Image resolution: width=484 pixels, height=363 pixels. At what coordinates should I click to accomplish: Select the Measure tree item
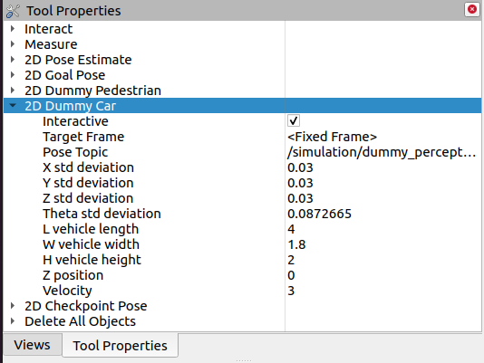pos(51,44)
